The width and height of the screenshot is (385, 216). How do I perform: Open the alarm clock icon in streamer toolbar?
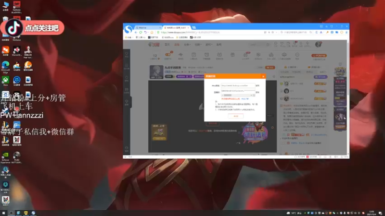coord(206,56)
